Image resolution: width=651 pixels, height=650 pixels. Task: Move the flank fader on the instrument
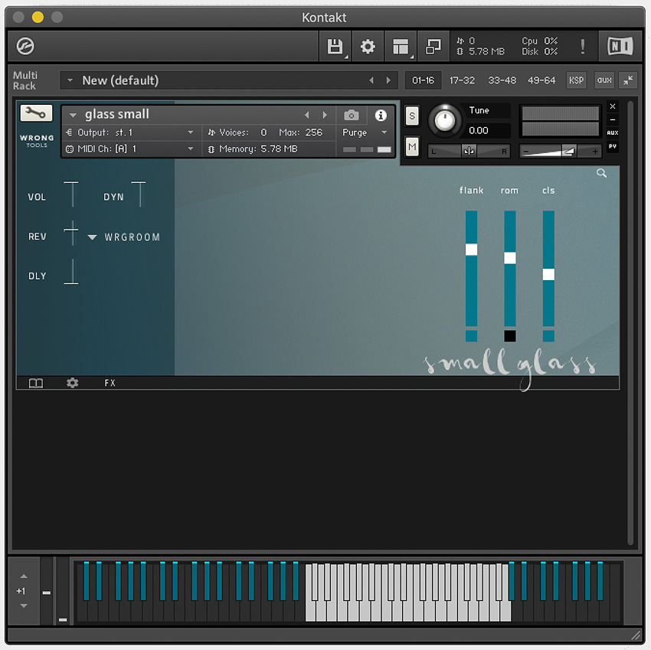point(471,249)
